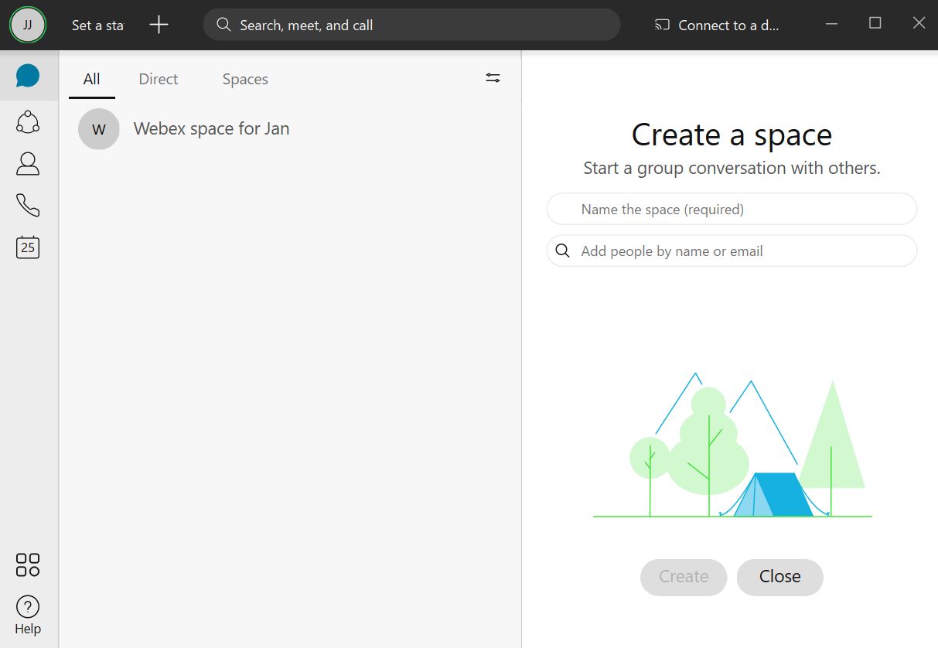Switch to the Direct tab
This screenshot has height=648, width=938.
click(x=159, y=79)
